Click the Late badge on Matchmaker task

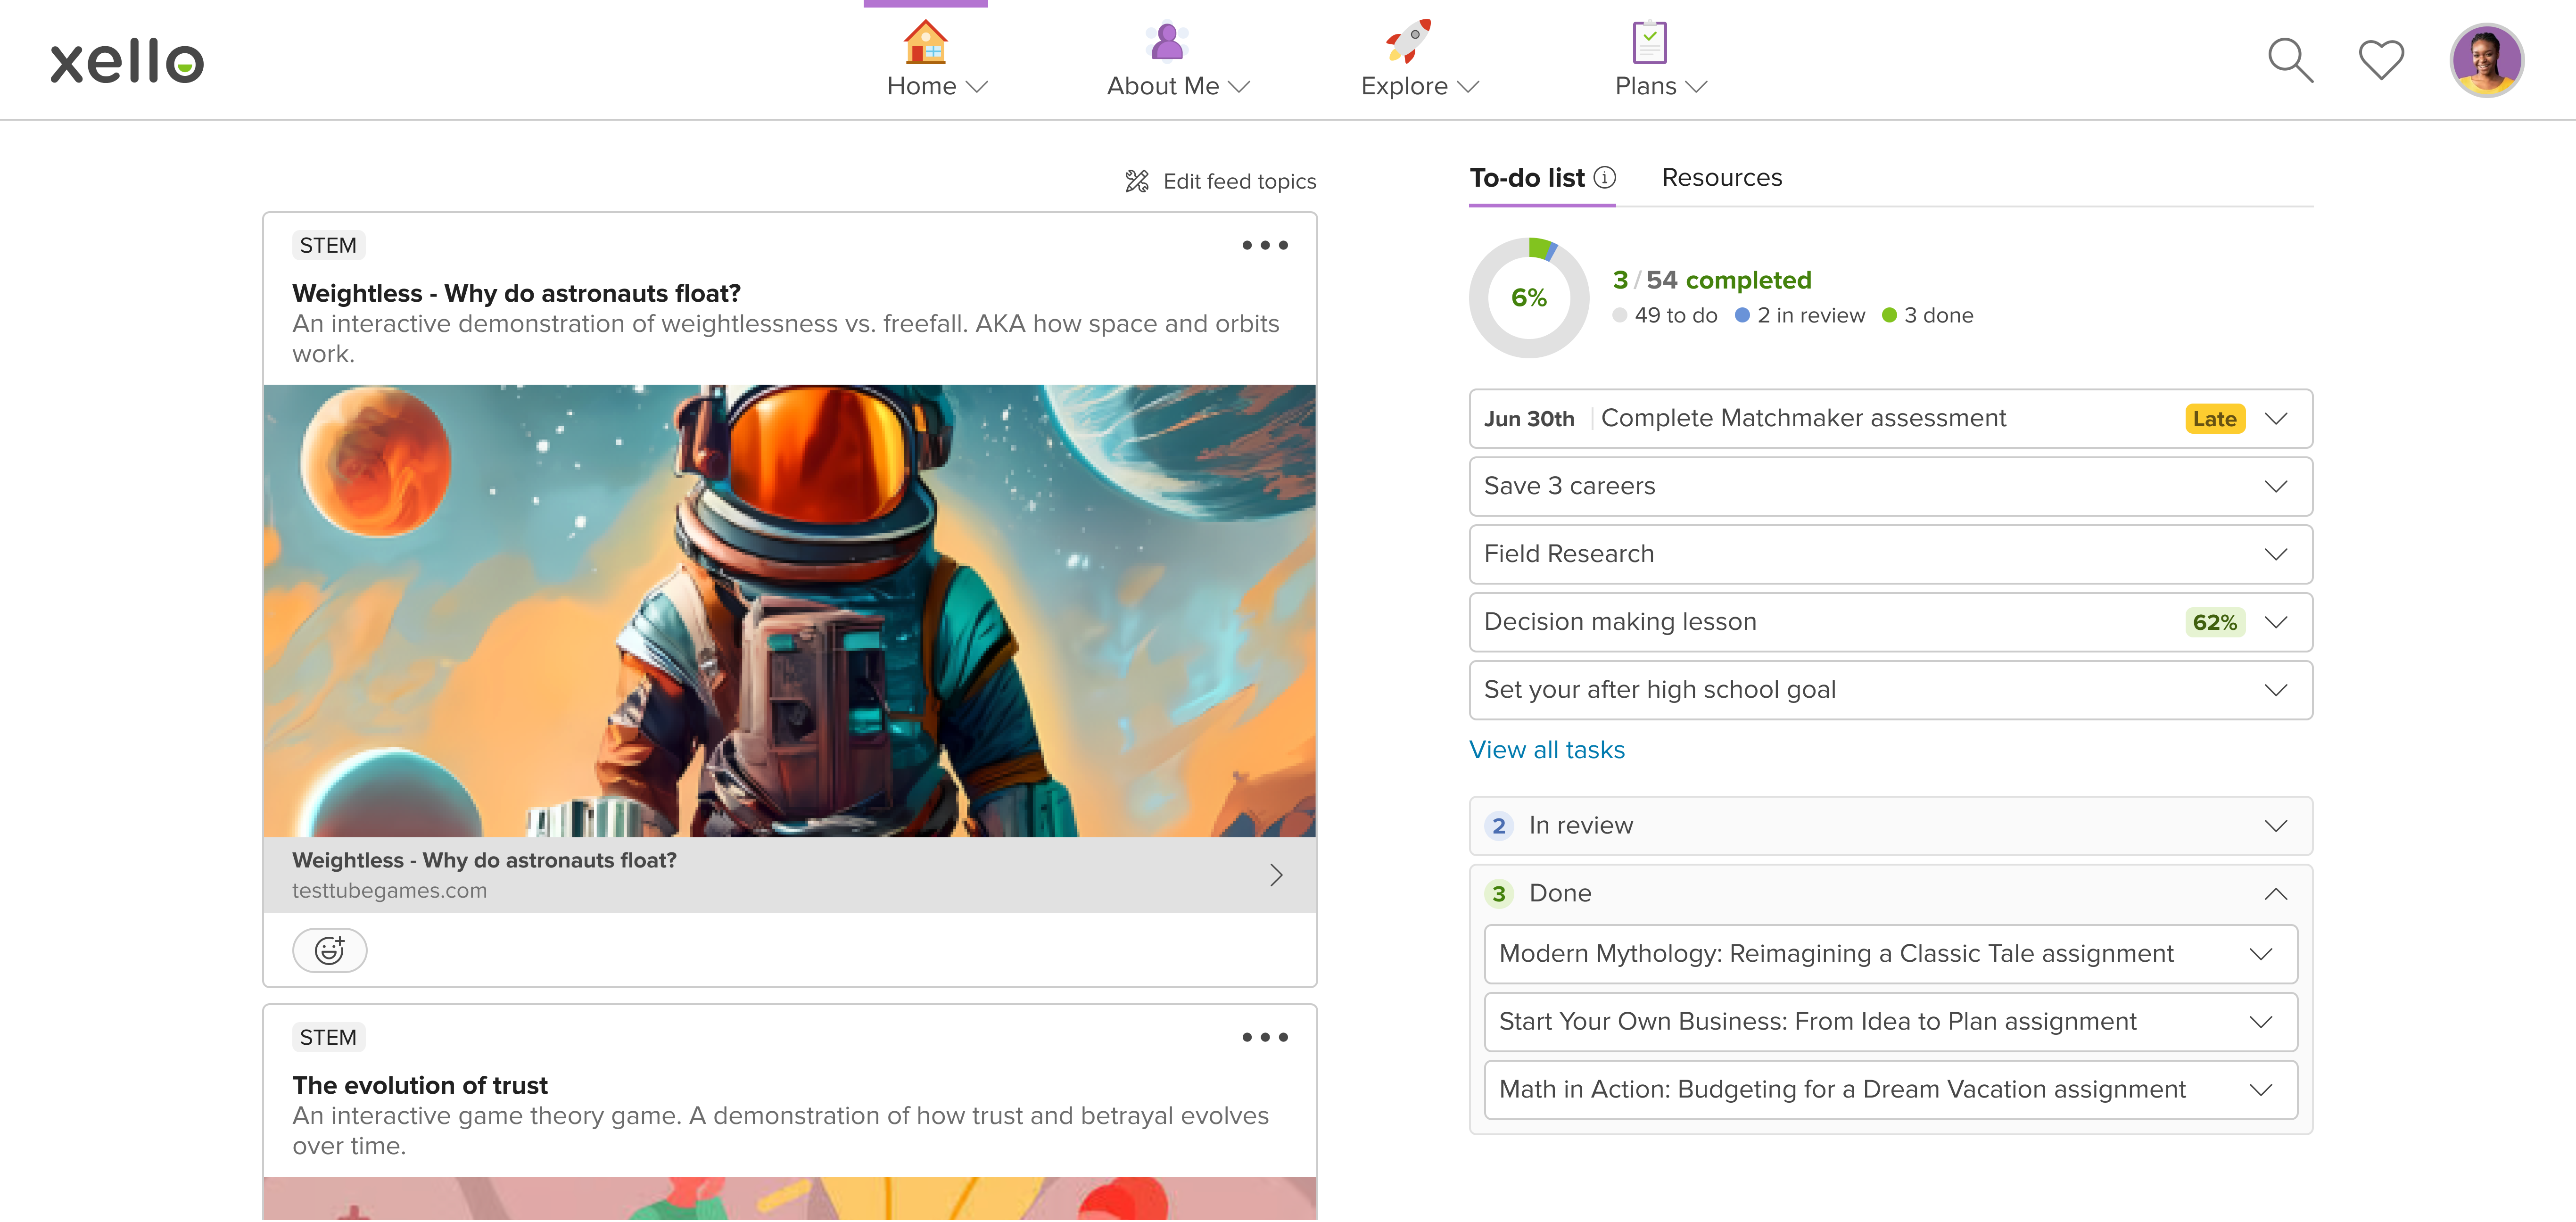point(2214,419)
